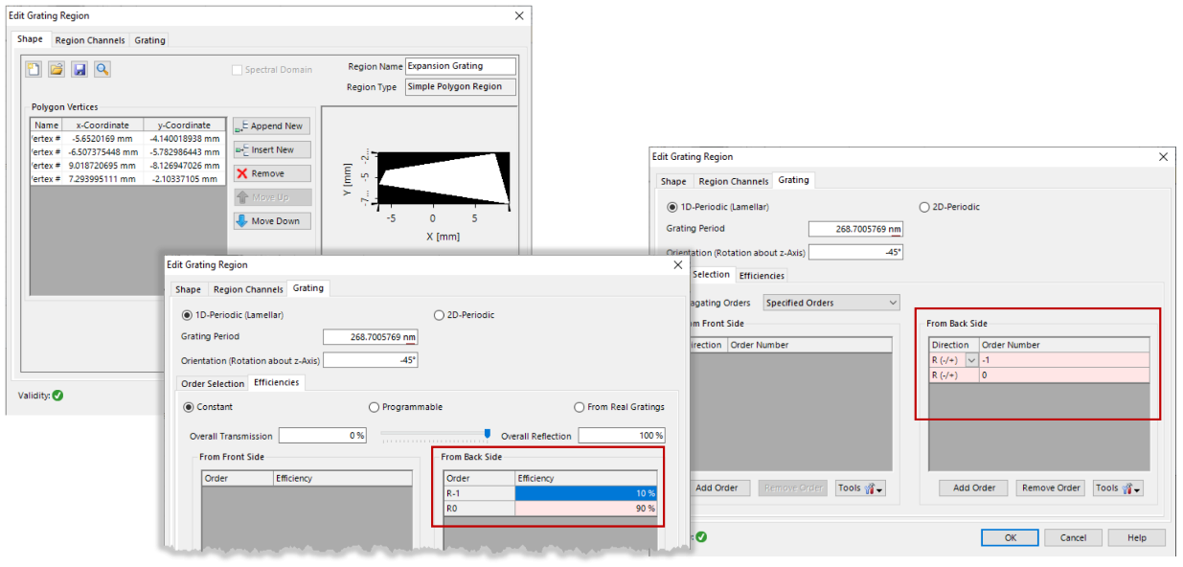This screenshot has width=1183, height=567.
Task: Click the Region Name field Expansion Grating
Action: click(x=461, y=66)
